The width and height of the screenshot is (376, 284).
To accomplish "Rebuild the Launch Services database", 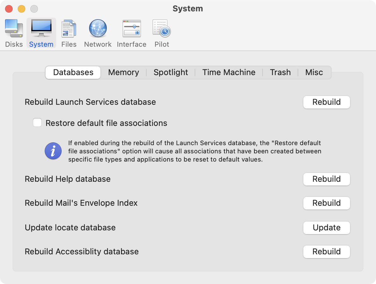I will [326, 102].
